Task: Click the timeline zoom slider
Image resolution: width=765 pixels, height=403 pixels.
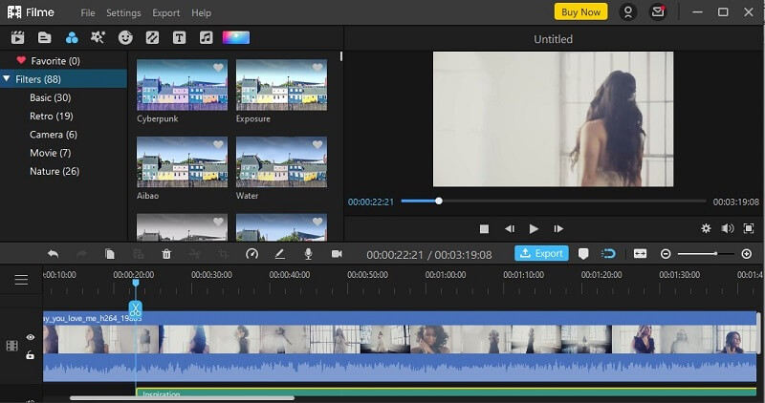Action: click(705, 254)
